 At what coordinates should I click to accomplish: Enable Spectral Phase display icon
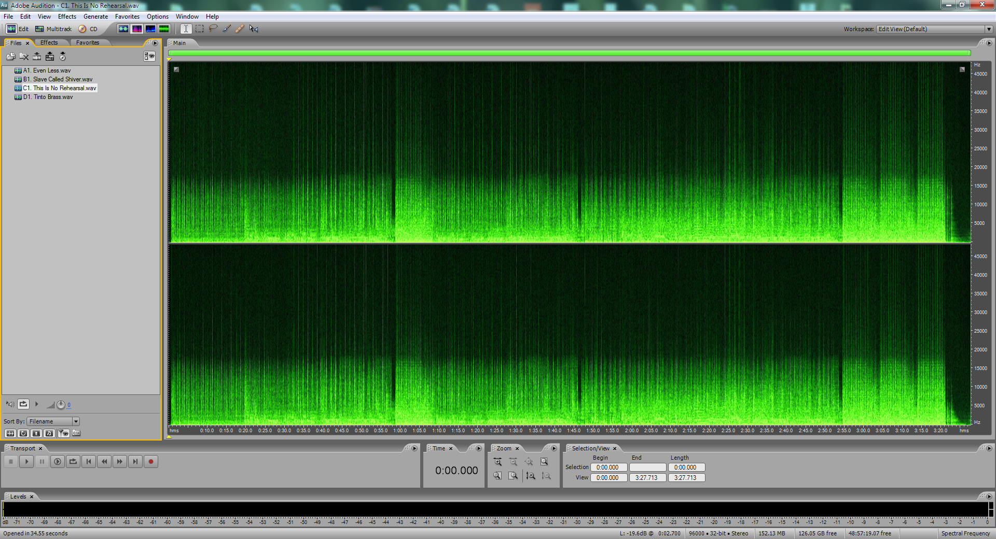pos(163,29)
